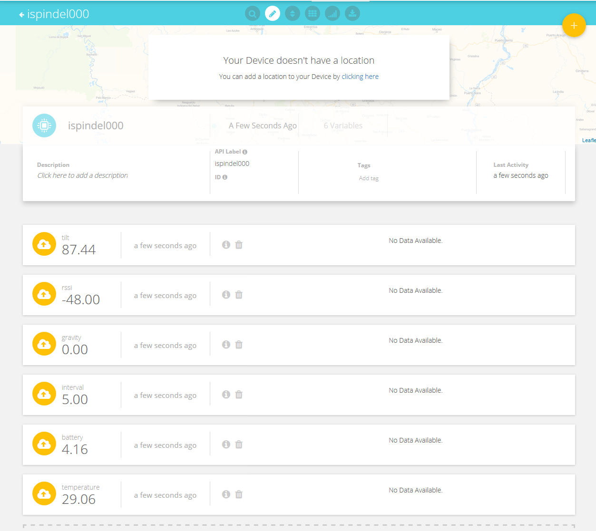Click the pencil edit icon in header

(x=273, y=13)
